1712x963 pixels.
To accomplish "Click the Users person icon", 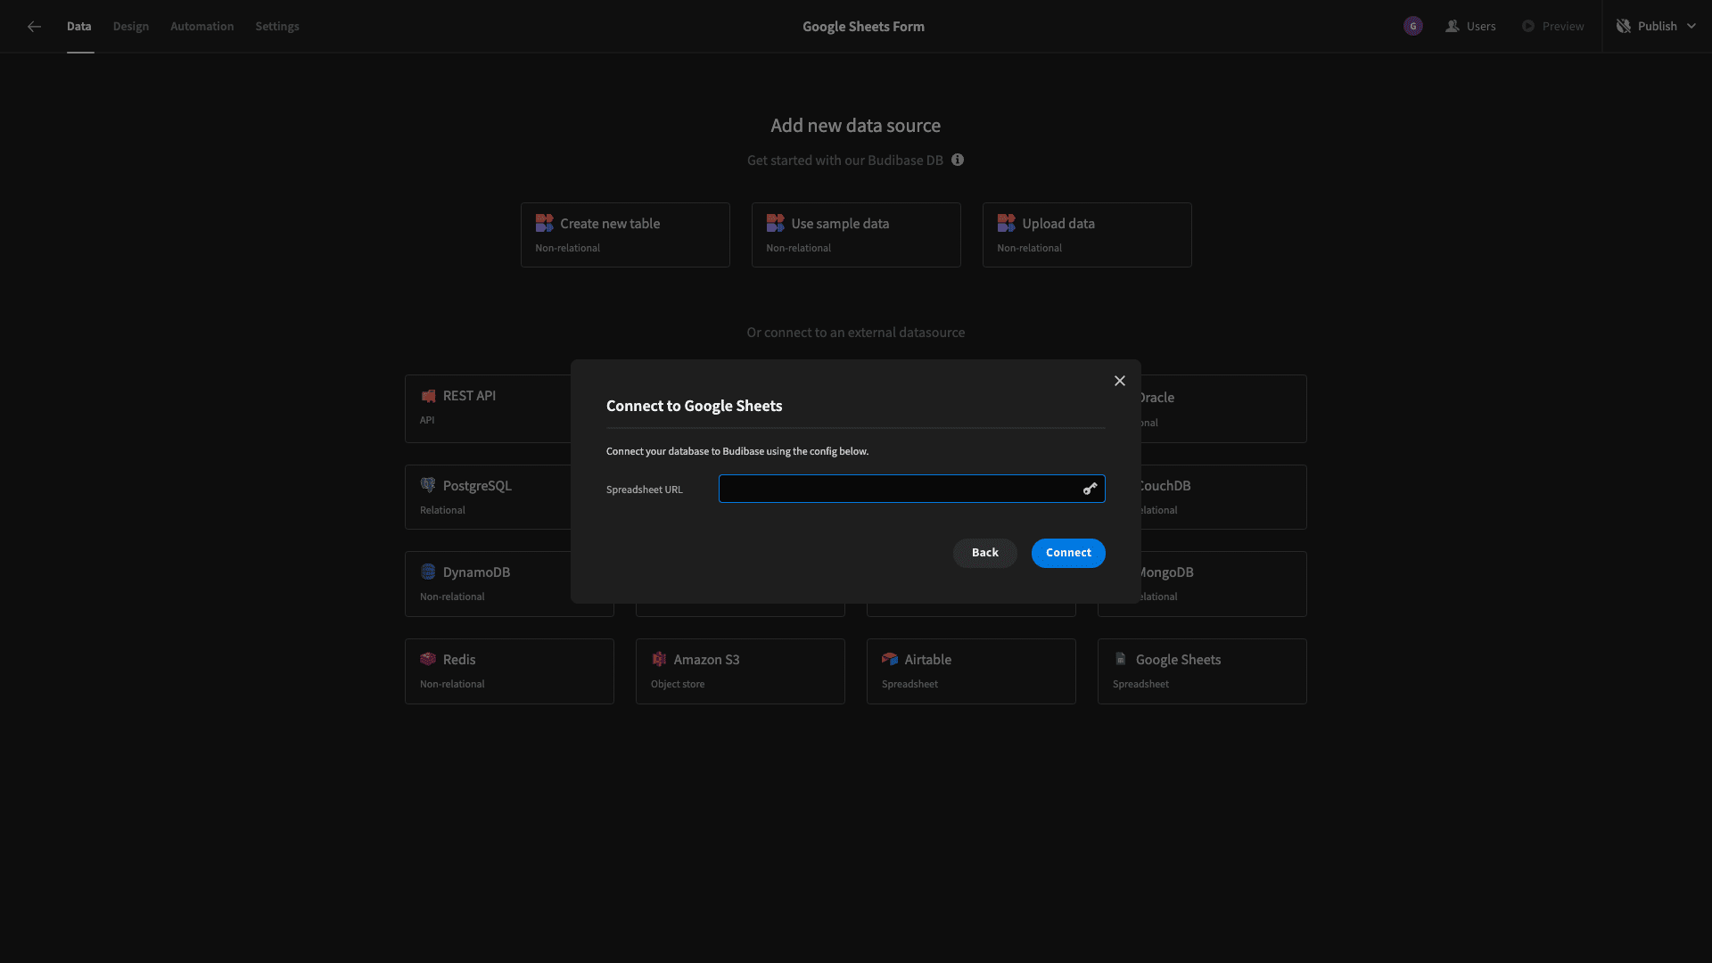I will (1453, 27).
